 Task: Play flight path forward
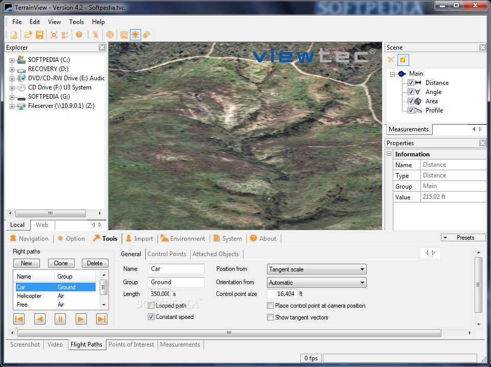pos(81,319)
